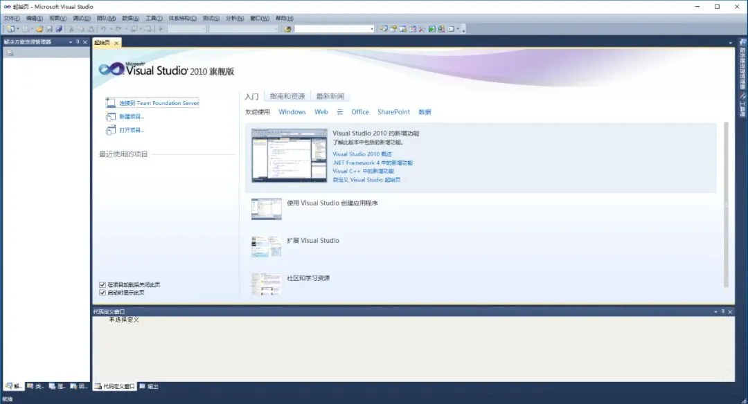Viewport: 748px width, 404px height.
Task: Click the 打开项目... link
Action: (131, 129)
